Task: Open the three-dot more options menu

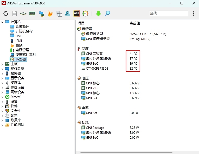Action: (x=194, y=14)
